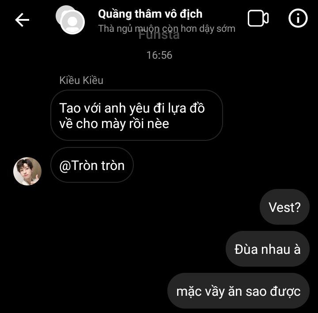This screenshot has width=318, height=313.
Task: Click the '@' symbol in the mention bubble
Action: tap(64, 166)
